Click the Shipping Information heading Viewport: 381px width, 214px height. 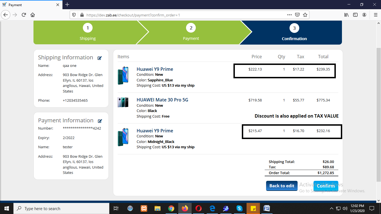pyautogui.click(x=66, y=57)
